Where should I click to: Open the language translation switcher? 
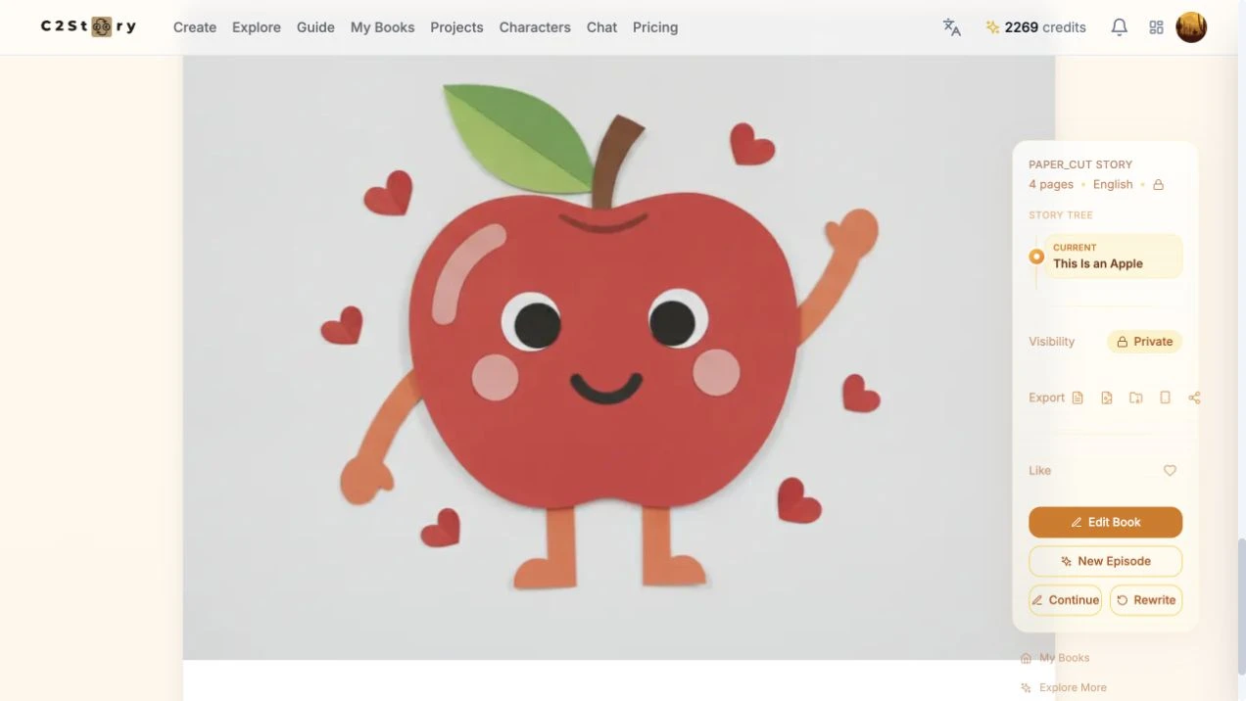952,27
